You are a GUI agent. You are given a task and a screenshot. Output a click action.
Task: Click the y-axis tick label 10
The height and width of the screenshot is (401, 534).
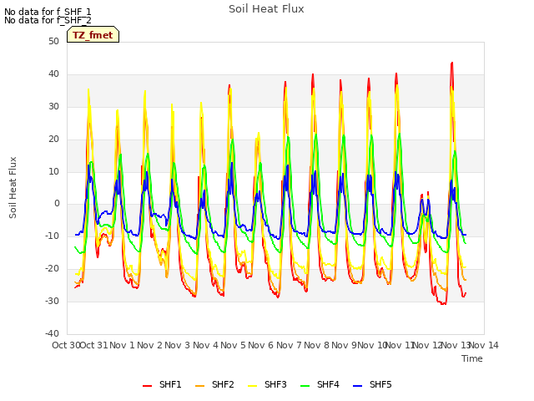(53, 171)
